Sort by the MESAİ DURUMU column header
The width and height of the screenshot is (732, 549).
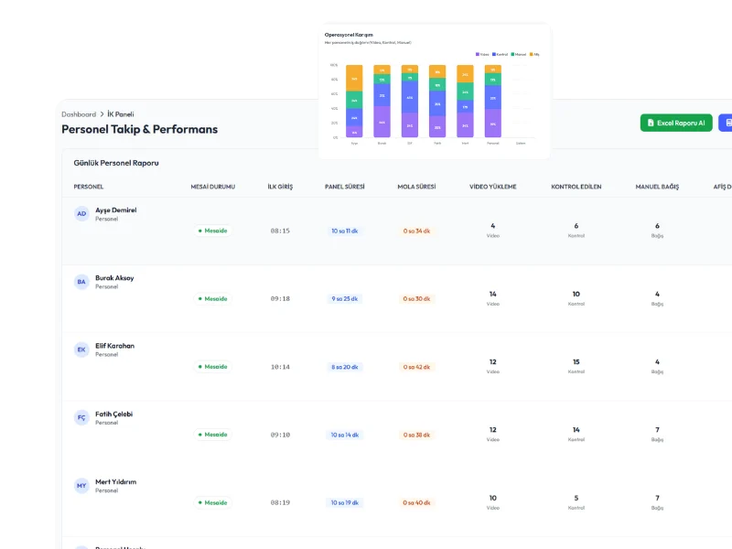[x=213, y=187]
